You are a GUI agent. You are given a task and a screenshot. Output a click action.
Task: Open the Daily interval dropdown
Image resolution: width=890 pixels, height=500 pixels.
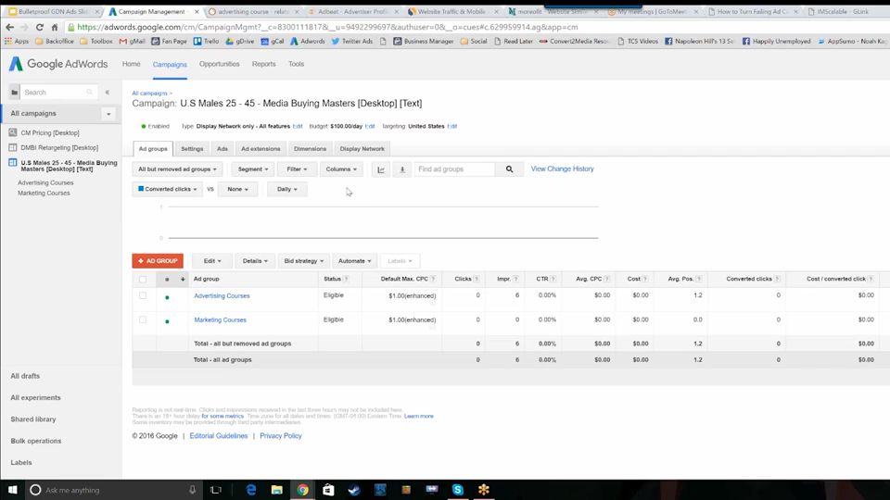tap(287, 189)
